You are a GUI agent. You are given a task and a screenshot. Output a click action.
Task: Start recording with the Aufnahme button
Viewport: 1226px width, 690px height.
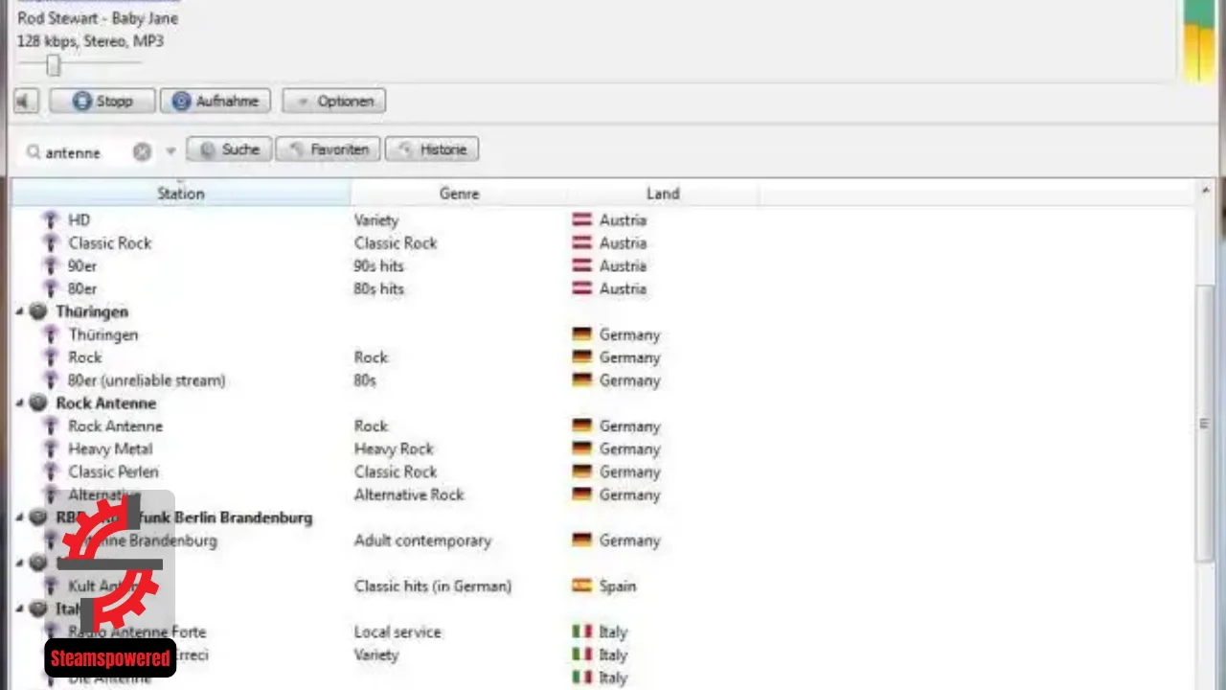[216, 101]
